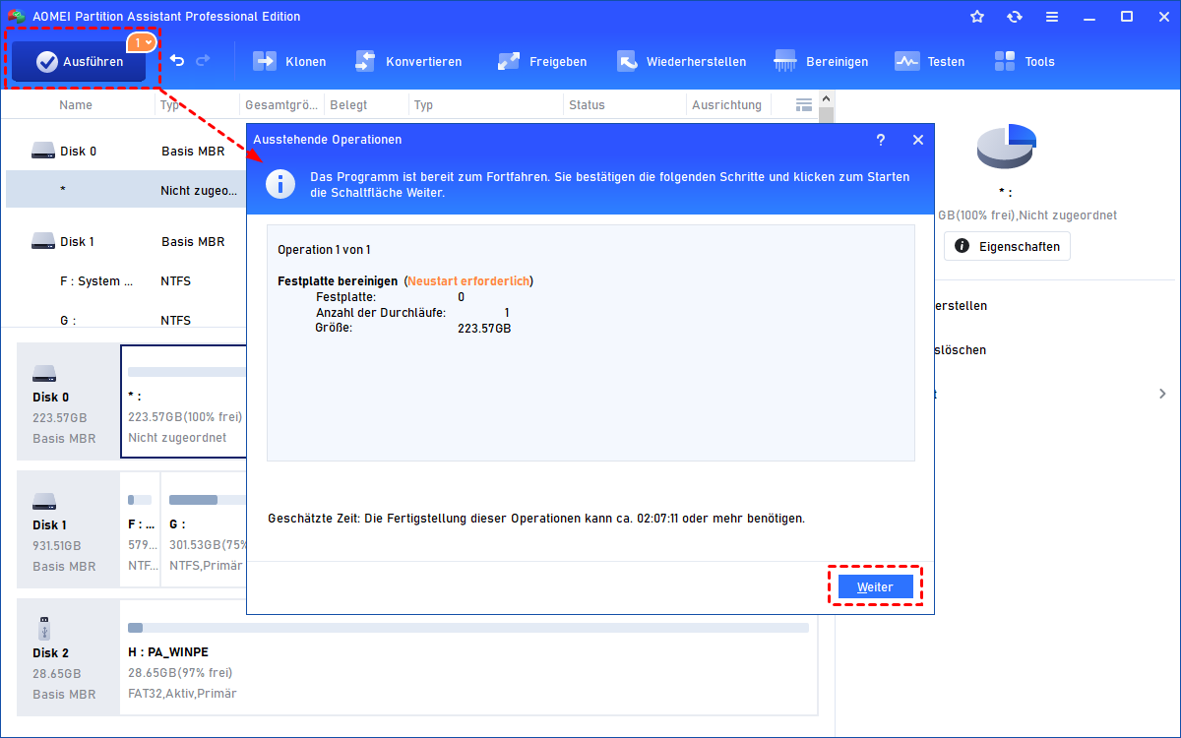Viewport: 1181px width, 738px height.
Task: Click the Disk 1 931.51GB disk map tile
Action: coord(69,529)
